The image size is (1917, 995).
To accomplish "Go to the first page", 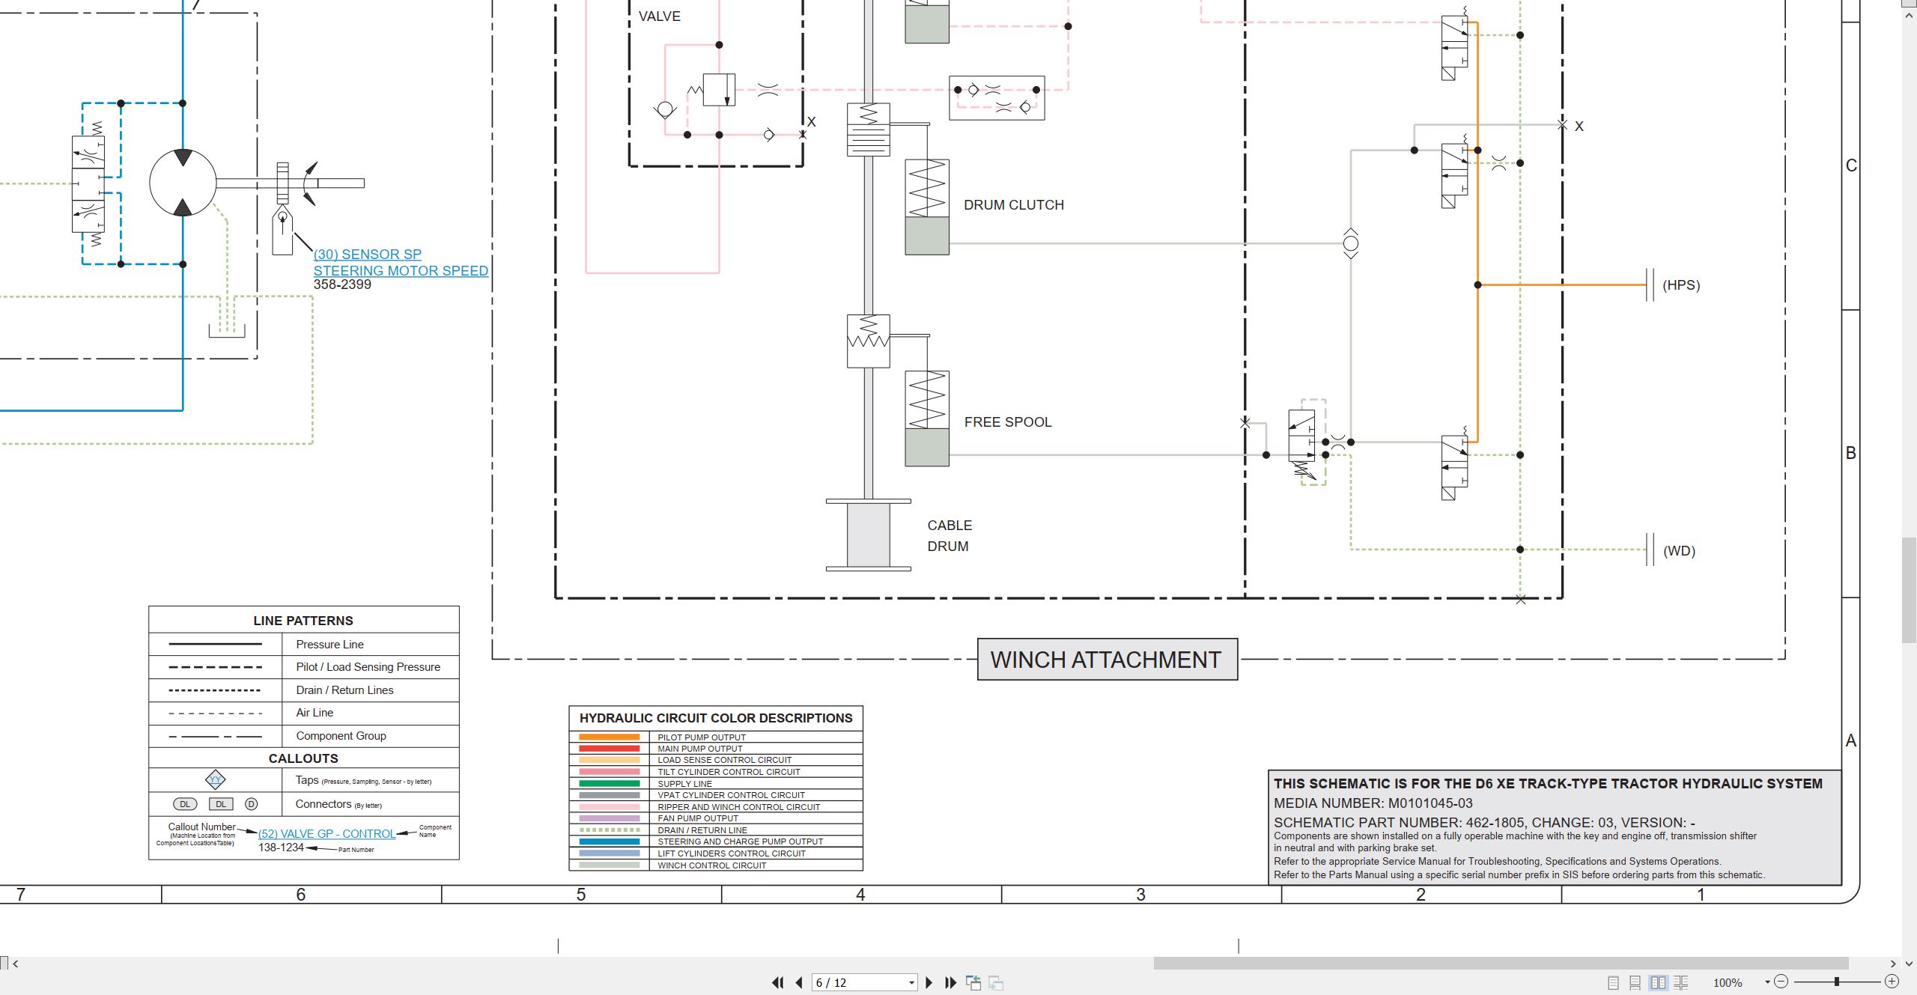I will 778,982.
